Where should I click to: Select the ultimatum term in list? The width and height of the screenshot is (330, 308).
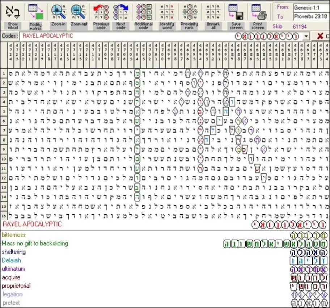pos(13,269)
